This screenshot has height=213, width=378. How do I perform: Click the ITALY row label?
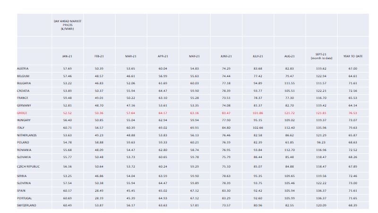point(20,128)
